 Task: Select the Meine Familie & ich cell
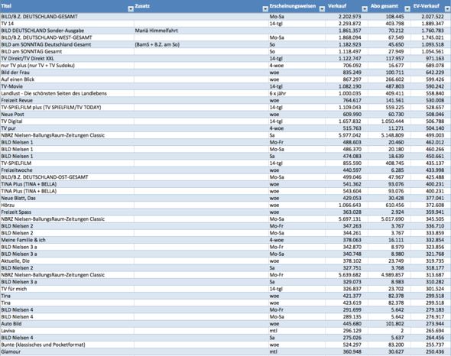pos(67,240)
